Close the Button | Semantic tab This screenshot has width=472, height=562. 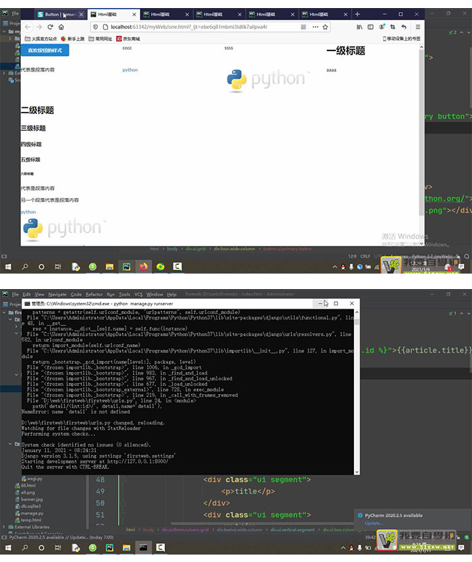pyautogui.click(x=82, y=14)
